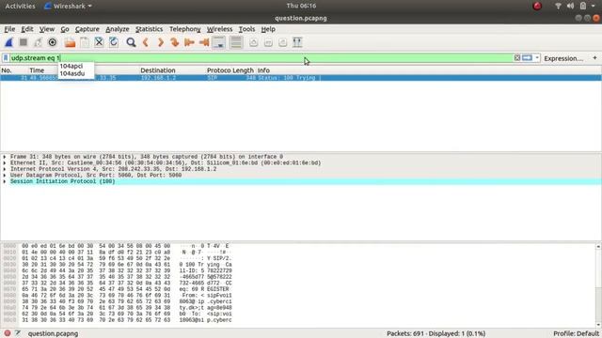Sort packets by Time column header

37,70
